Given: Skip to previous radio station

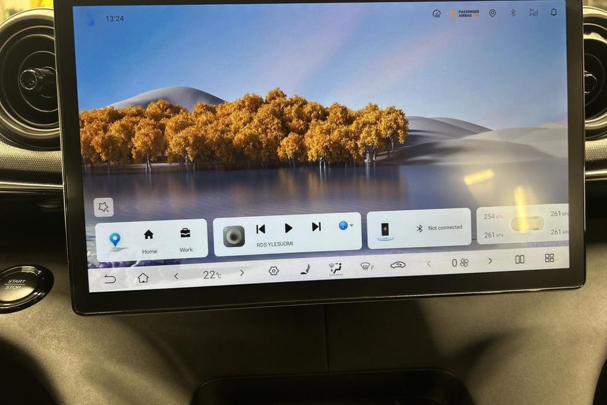Looking at the screenshot, I should pyautogui.click(x=261, y=229).
